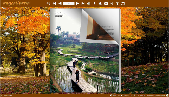Jump to the last page
Image resolution: width=169 pixels, height=97 pixels.
pos(83,3)
